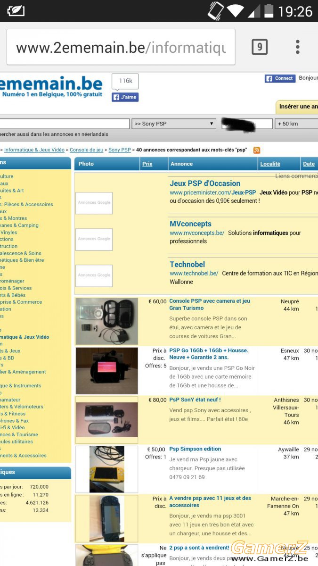Sort listings by Date column

[x=309, y=164]
